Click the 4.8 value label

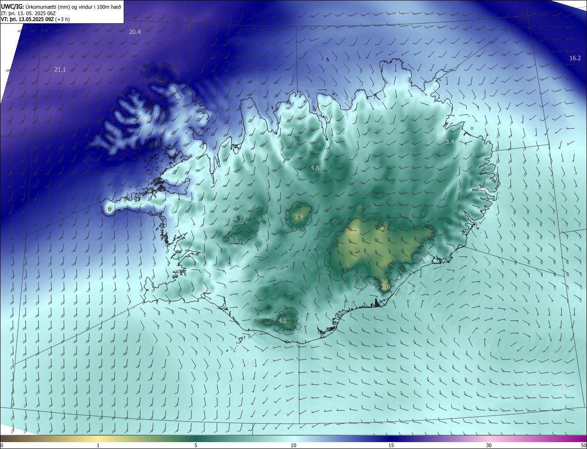pos(315,168)
